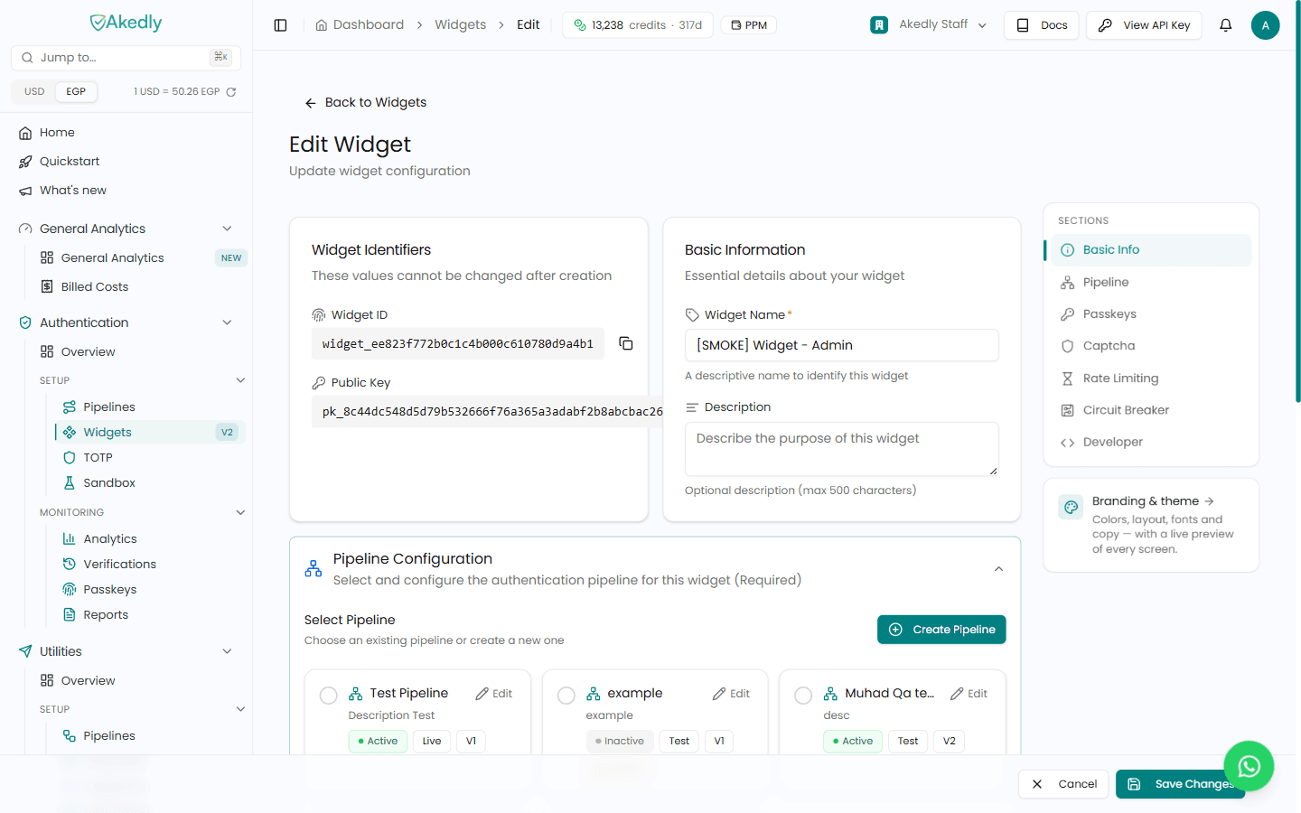Collapse the General Analytics group
This screenshot has height=813, width=1301.
[227, 229]
